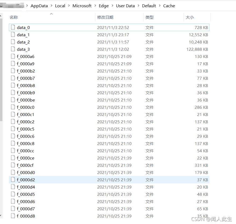
Task: Click the 331 KB size value
Action: (x=201, y=165)
